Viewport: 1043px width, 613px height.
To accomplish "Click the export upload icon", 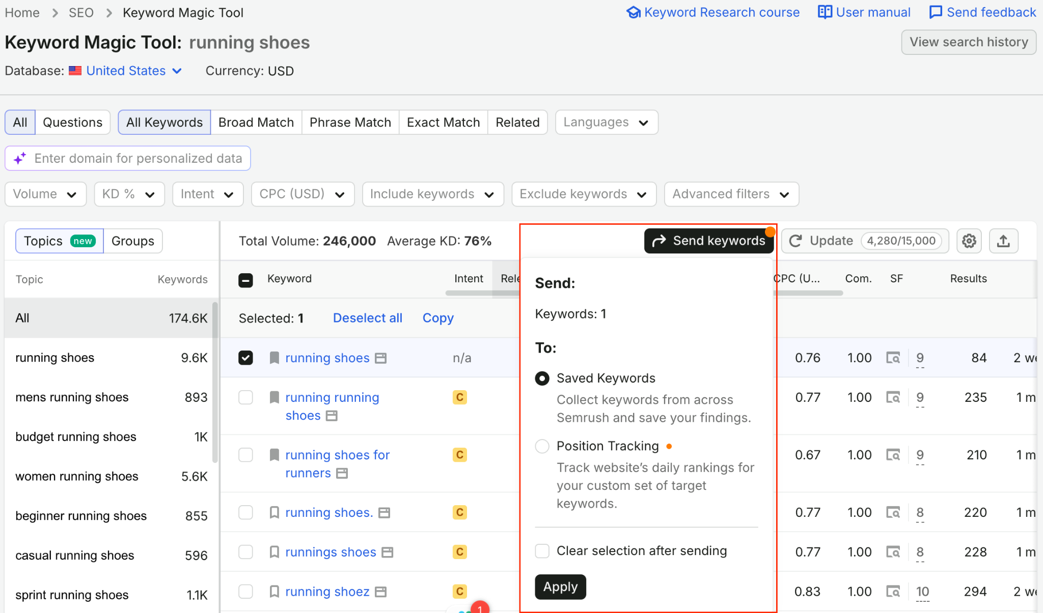I will pos(1003,241).
